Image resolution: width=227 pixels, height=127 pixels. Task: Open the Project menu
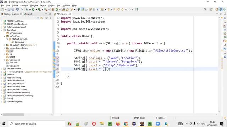tap(51, 6)
